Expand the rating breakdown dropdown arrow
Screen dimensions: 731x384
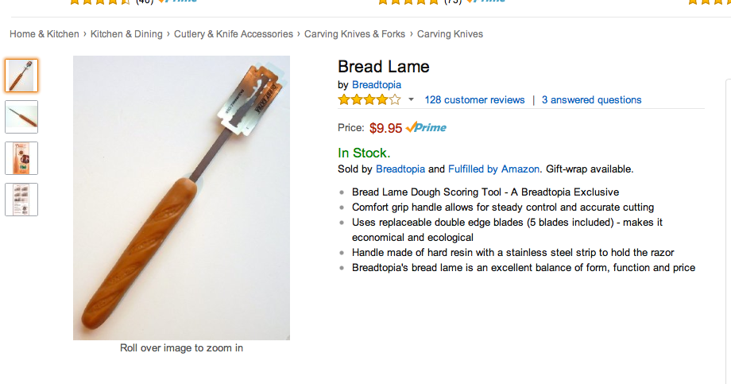(x=411, y=100)
